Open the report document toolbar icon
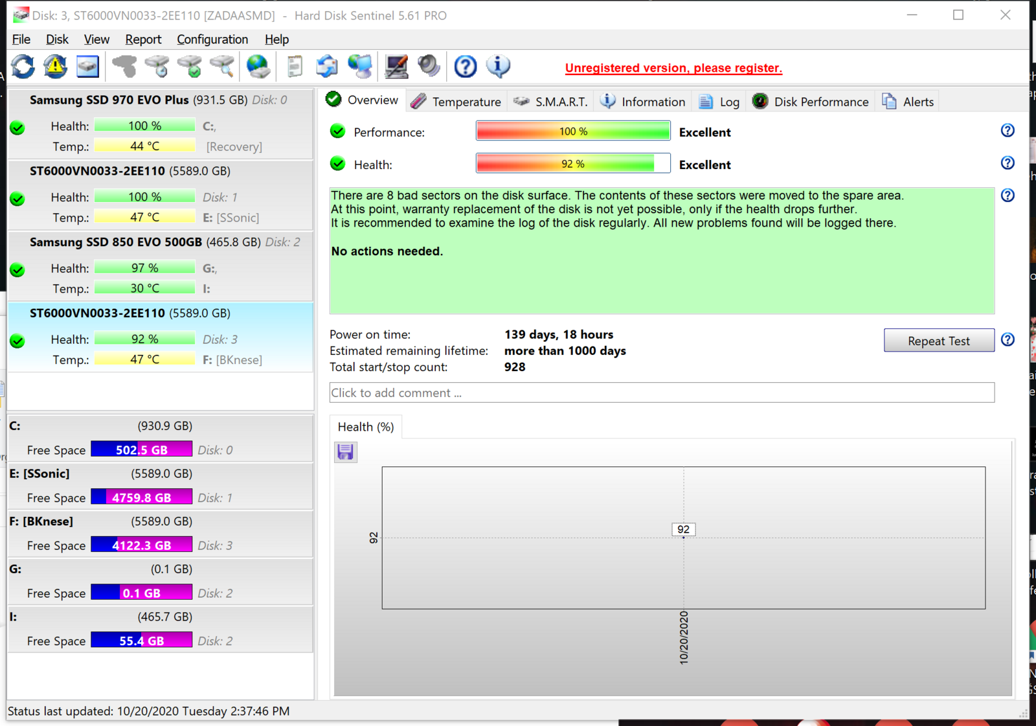This screenshot has width=1036, height=726. (x=295, y=67)
